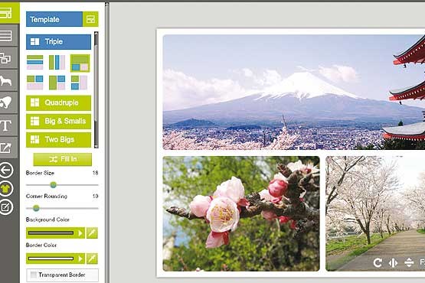Click the Template panel header
The image size is (425, 283).
54,19
